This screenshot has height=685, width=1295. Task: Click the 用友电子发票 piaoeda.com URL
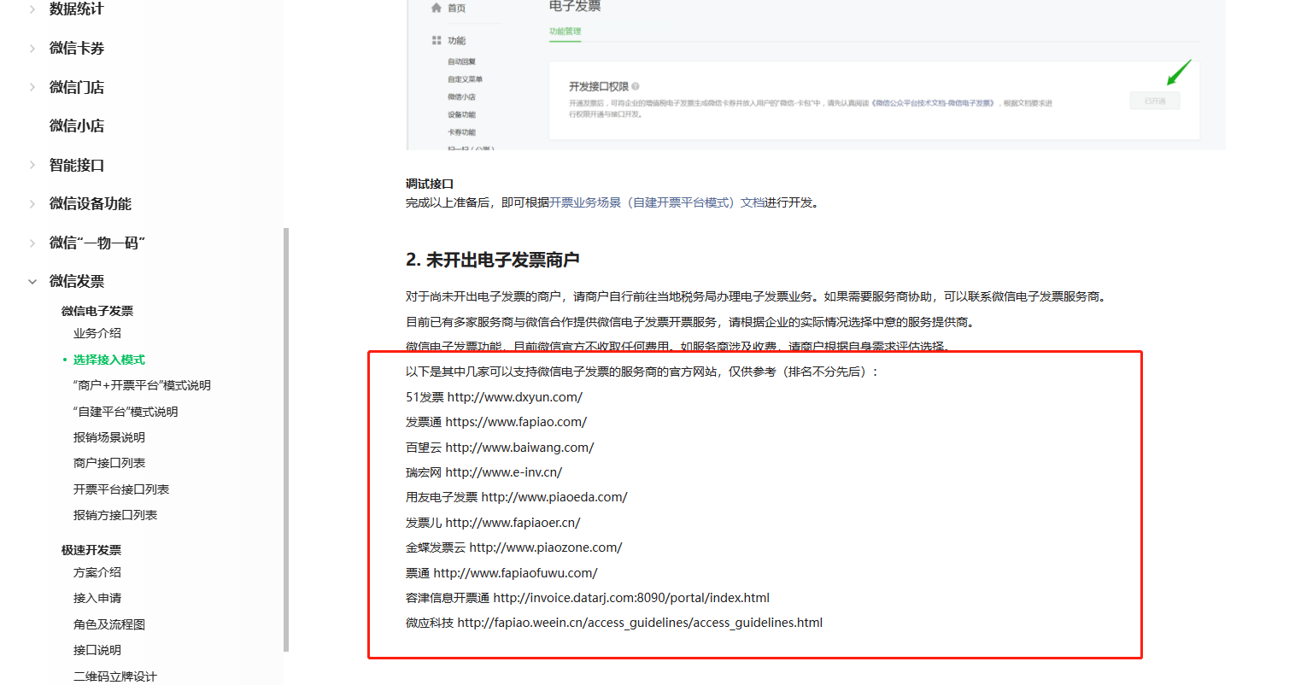click(x=554, y=497)
